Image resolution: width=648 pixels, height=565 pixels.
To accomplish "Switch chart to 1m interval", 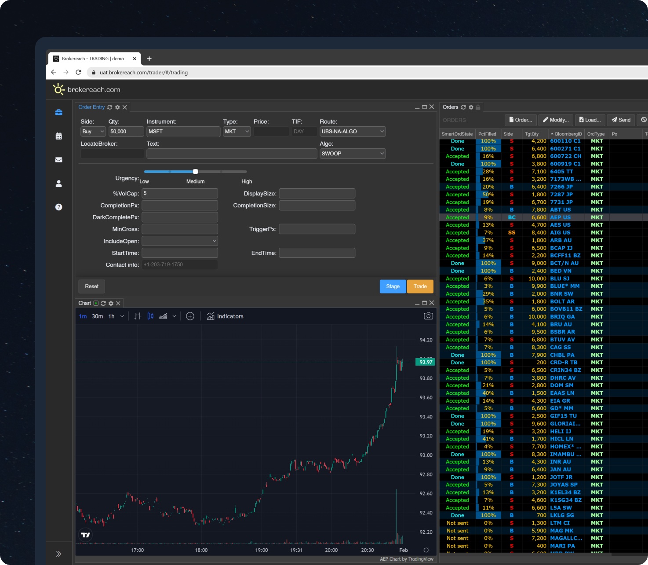I will [83, 316].
